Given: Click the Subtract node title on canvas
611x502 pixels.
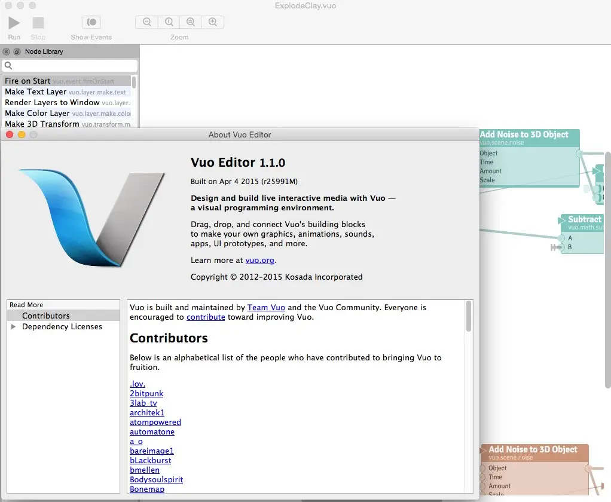Looking at the screenshot, I should (x=585, y=219).
